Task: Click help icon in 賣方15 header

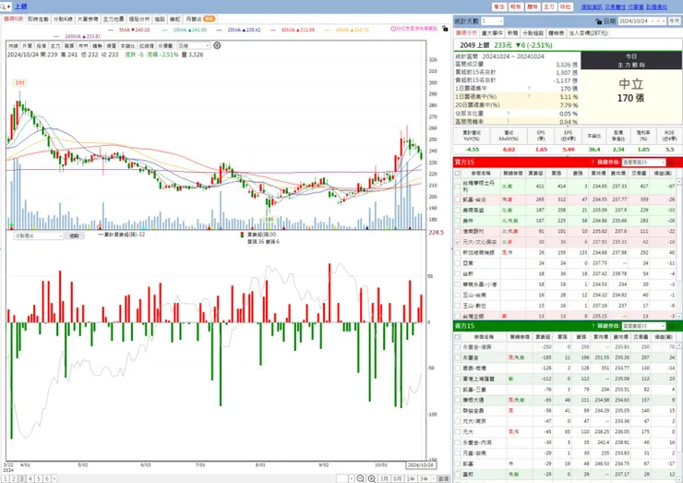Action: click(593, 326)
